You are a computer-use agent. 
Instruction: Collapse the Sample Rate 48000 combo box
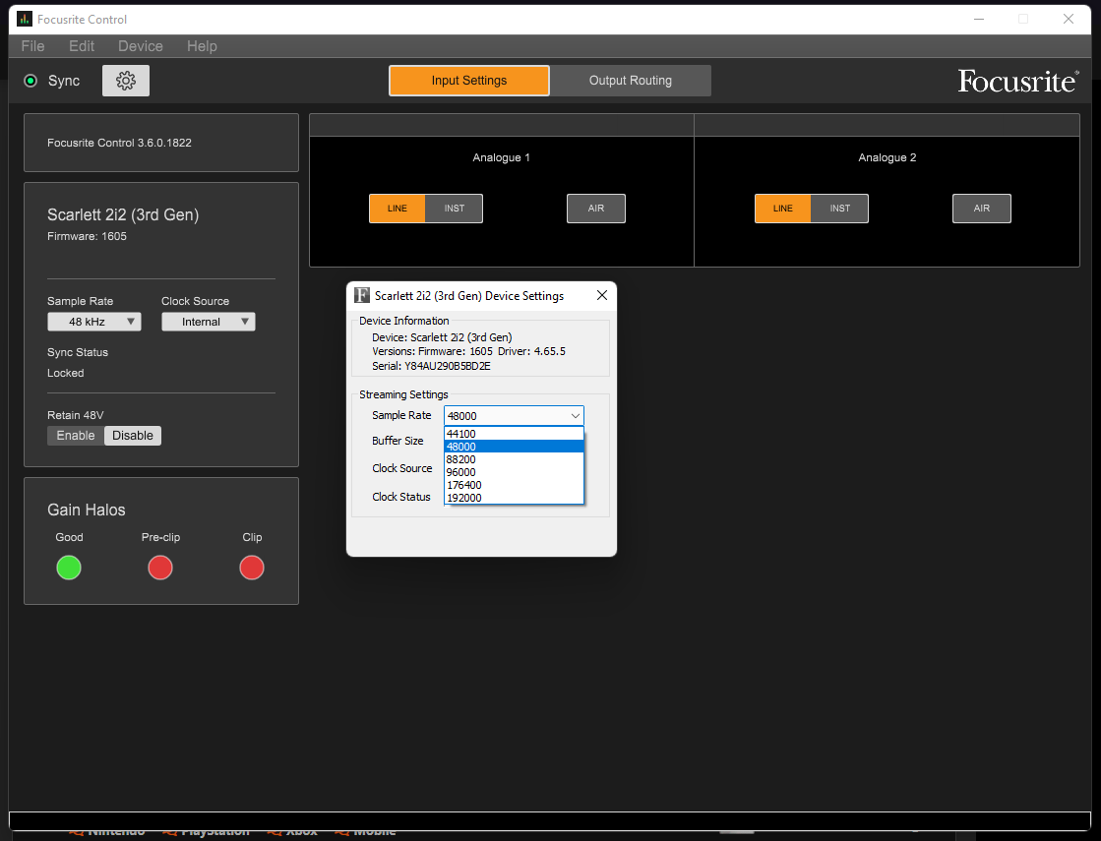[514, 416]
